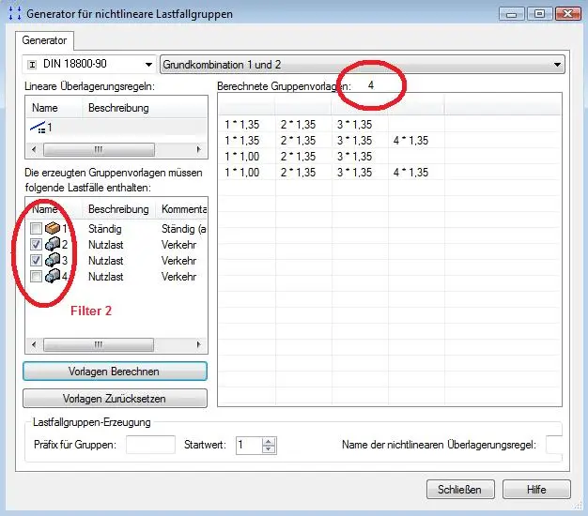588x516 pixels.
Task: Click the box icon of load case 1
Action: tap(53, 228)
